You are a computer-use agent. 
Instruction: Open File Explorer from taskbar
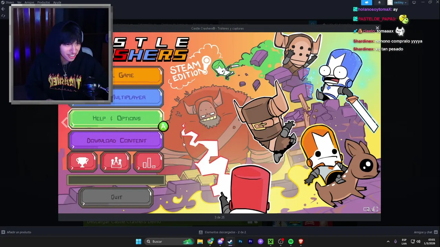[x=200, y=242]
